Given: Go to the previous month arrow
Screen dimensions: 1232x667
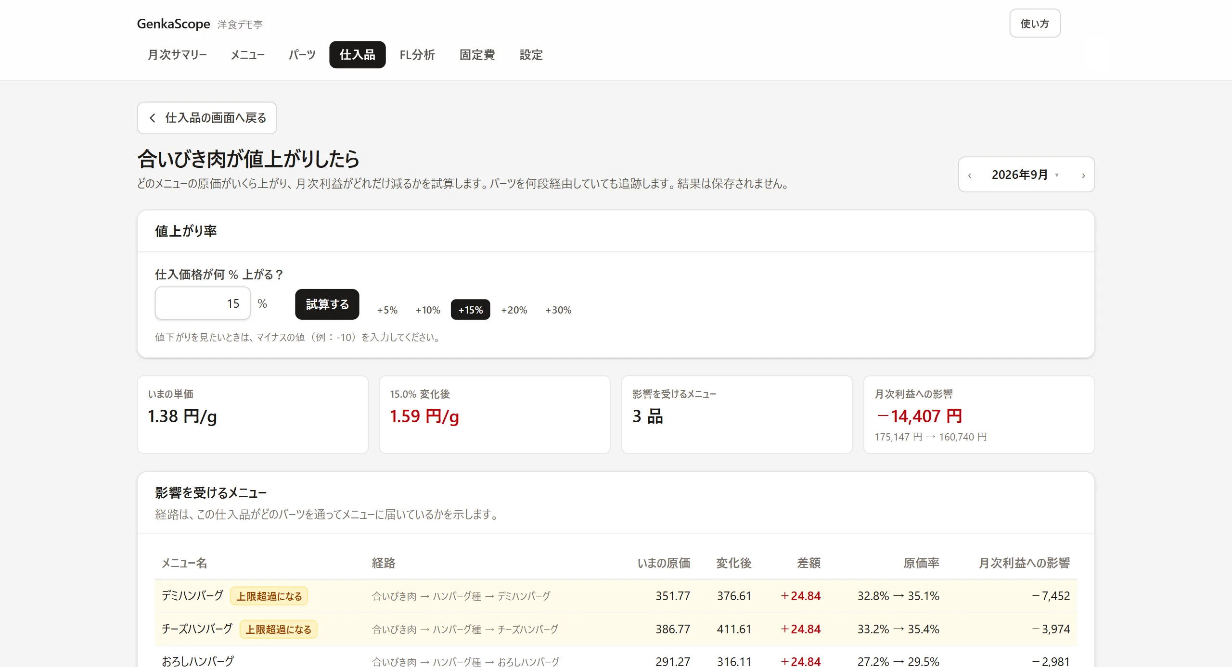Looking at the screenshot, I should [970, 175].
